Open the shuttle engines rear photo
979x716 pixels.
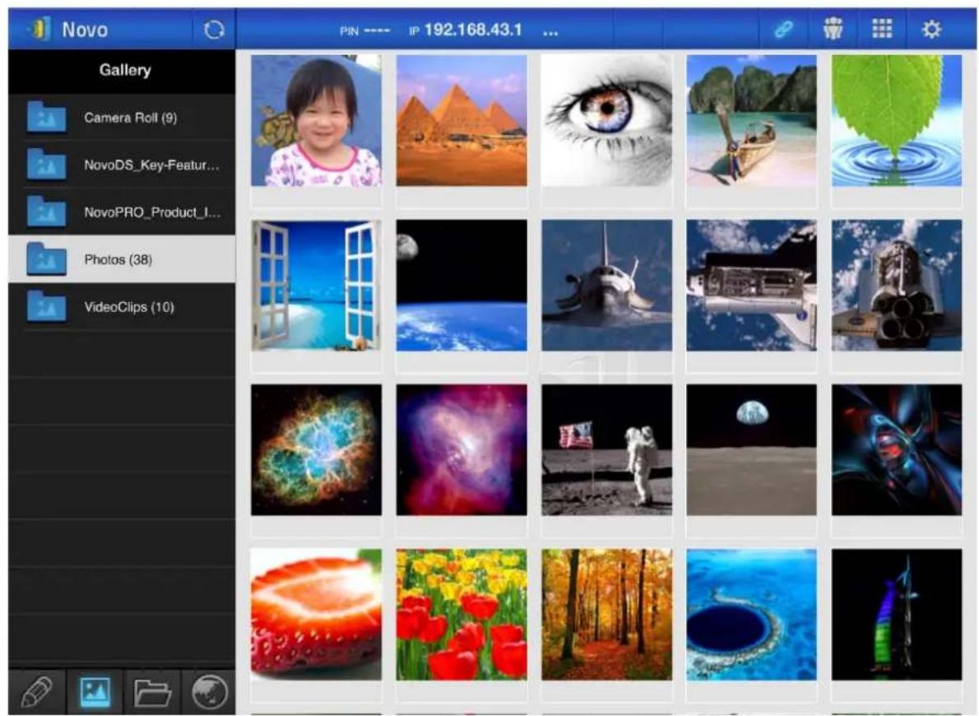897,286
